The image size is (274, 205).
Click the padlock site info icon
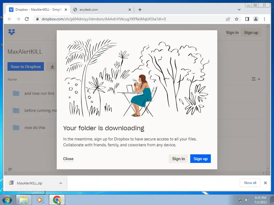pyautogui.click(x=37, y=19)
